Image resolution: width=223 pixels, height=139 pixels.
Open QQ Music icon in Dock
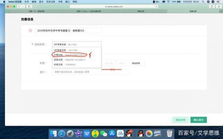point(95,133)
